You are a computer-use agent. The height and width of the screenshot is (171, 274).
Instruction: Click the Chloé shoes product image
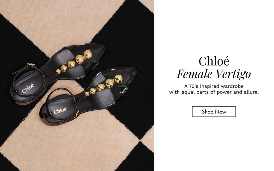tap(77, 85)
